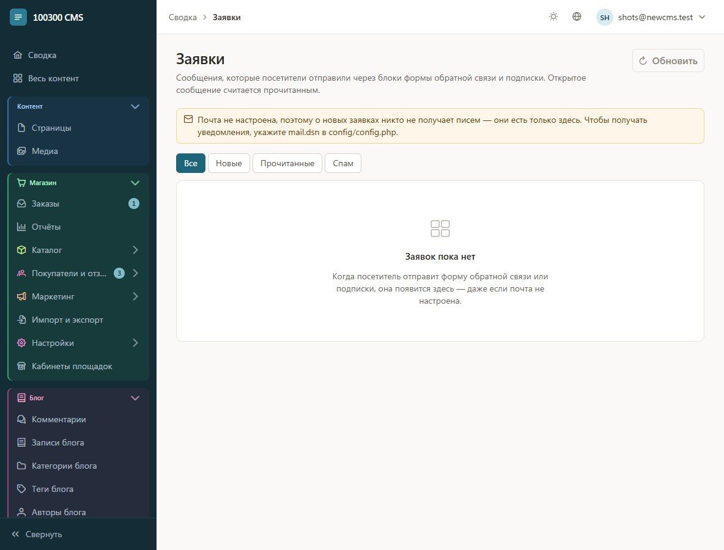Screen dimensions: 724x550
Task: Collapse the sidebar with Свернуть
Action: (x=37, y=534)
